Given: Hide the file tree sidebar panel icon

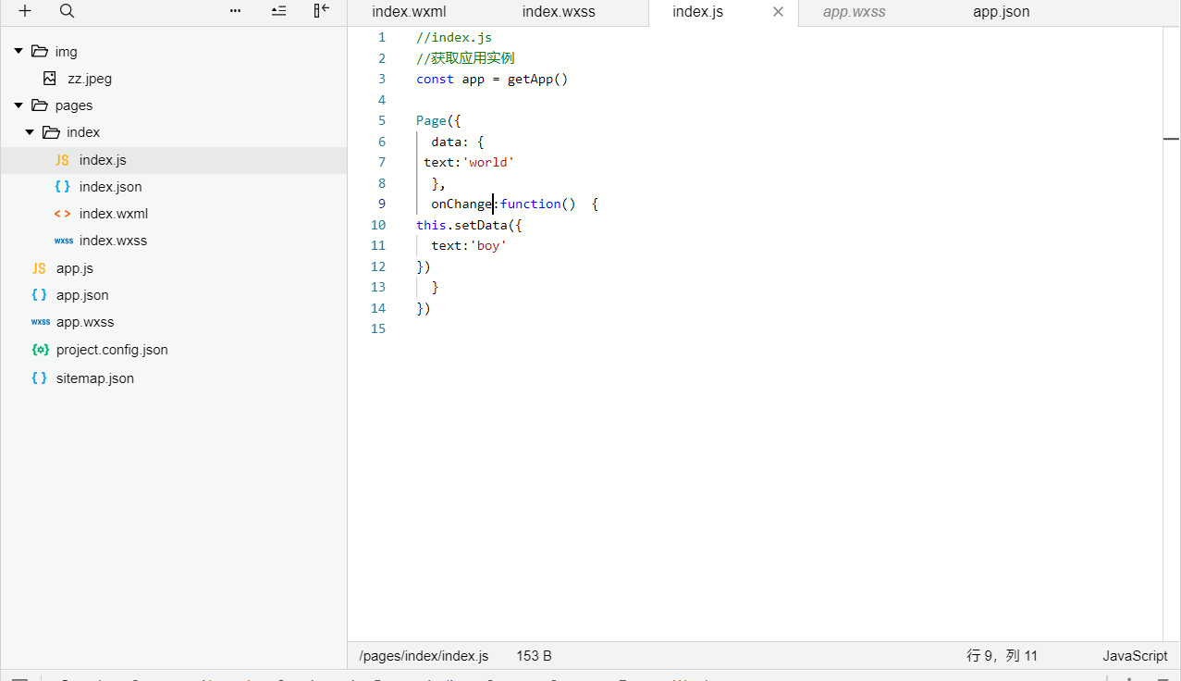Looking at the screenshot, I should point(321,11).
